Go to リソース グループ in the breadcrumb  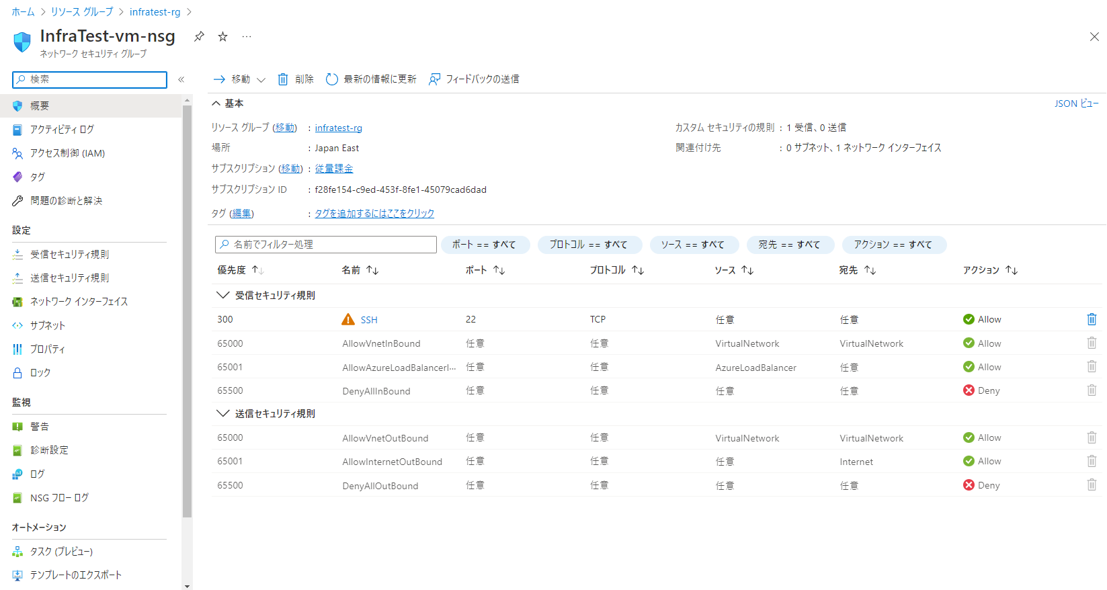click(x=82, y=12)
